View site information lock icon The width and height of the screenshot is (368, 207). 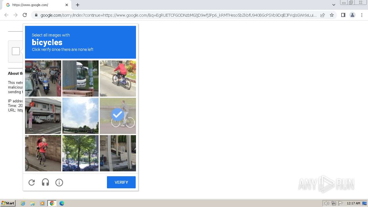point(36,15)
